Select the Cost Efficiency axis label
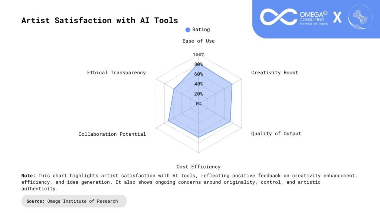 (x=199, y=167)
